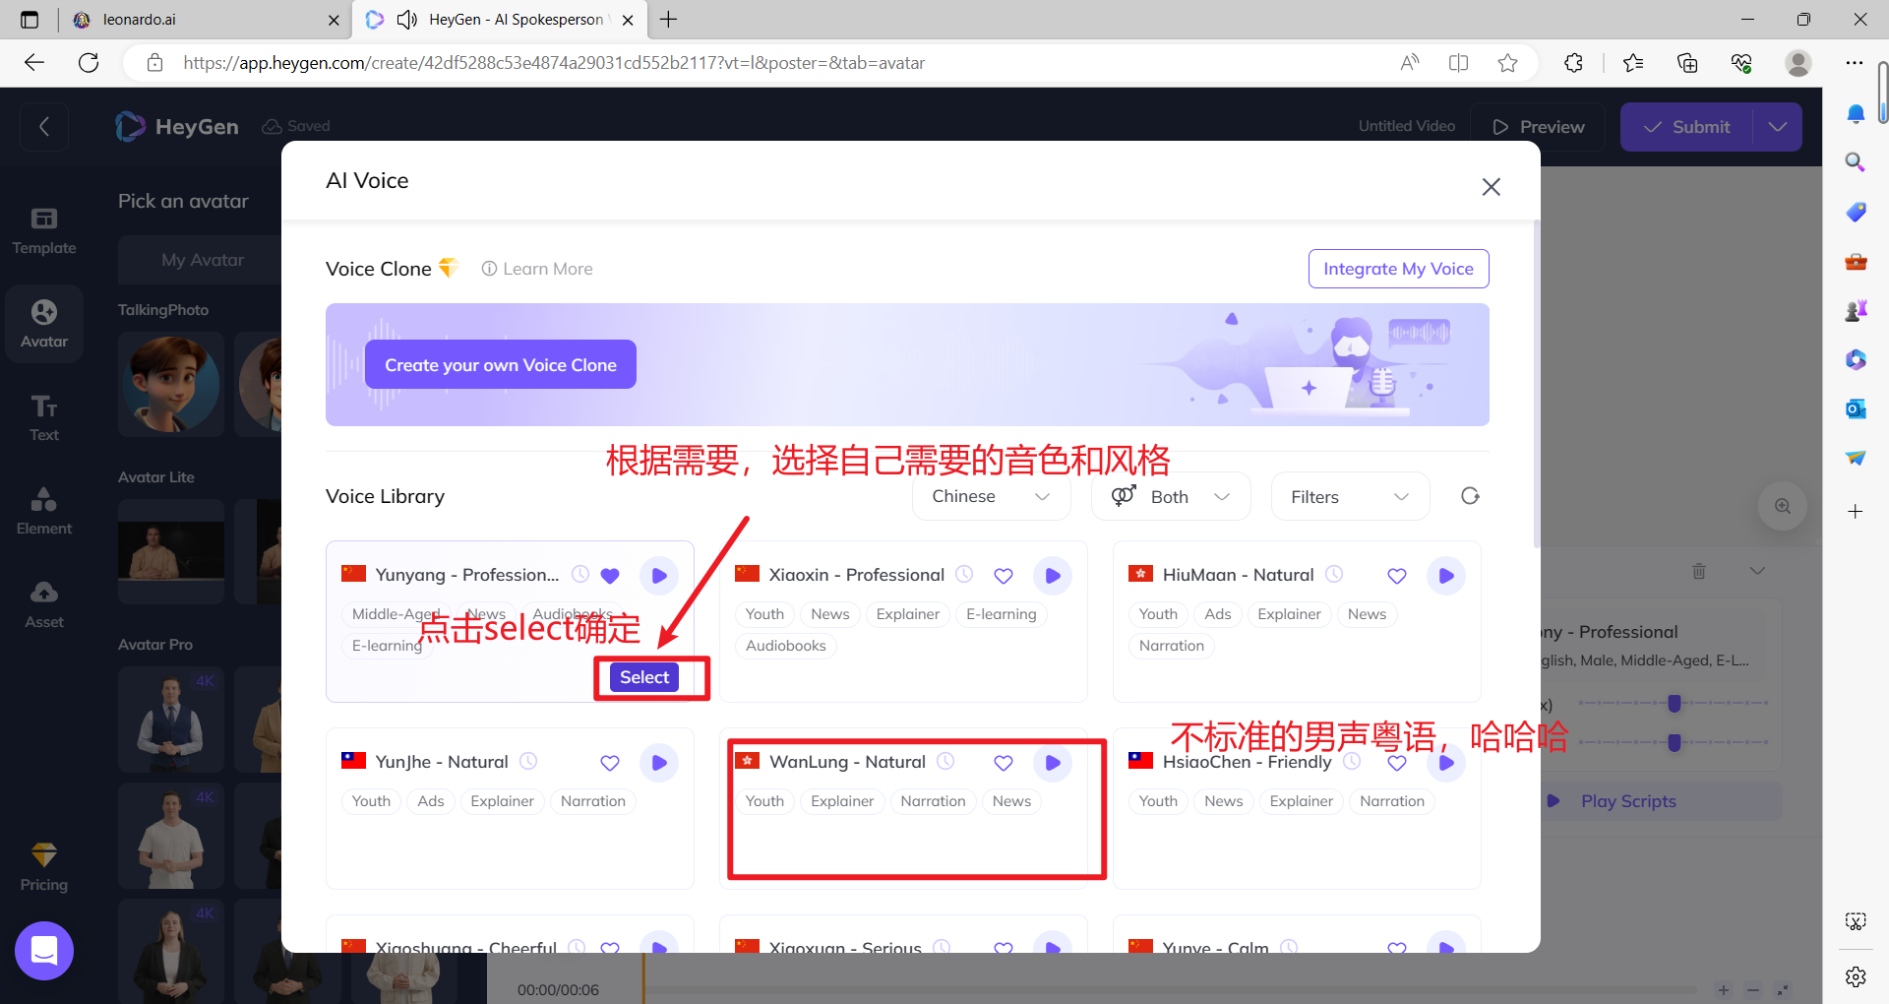Play the HsiaoChen Friendly voice sample
This screenshot has width=1889, height=1004.
[1446, 763]
